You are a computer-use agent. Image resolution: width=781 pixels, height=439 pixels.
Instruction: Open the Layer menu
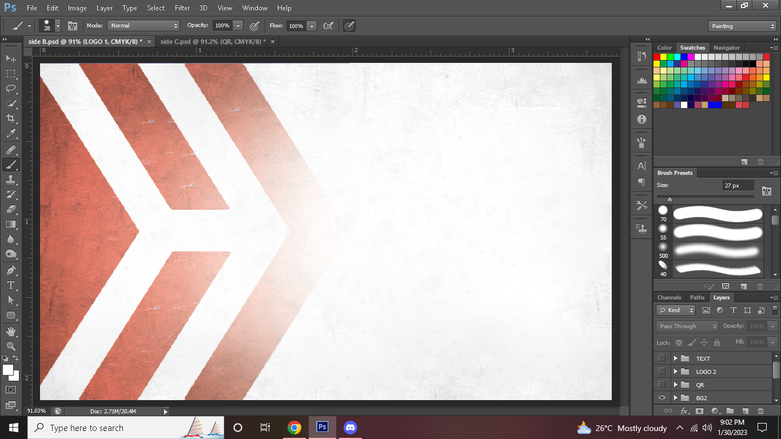(105, 8)
